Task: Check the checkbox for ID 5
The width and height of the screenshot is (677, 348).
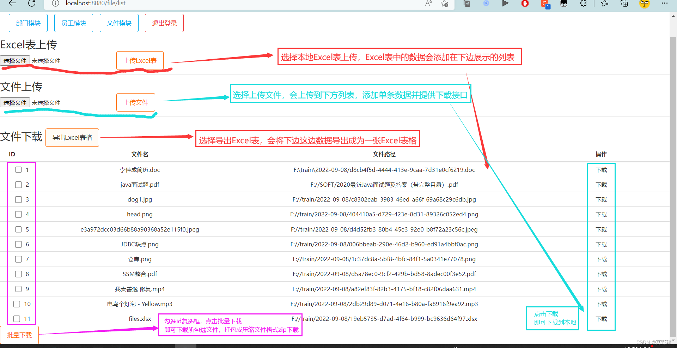Action: click(x=18, y=229)
